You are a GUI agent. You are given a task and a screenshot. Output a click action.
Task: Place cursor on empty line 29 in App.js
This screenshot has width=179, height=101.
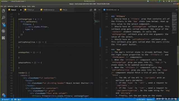tap(55, 45)
